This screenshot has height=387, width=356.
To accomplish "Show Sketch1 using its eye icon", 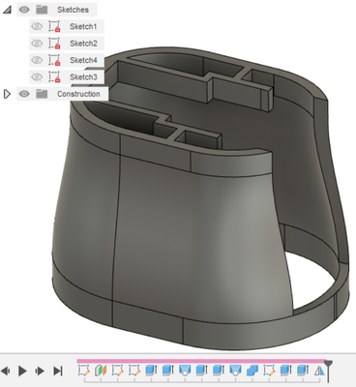I will click(x=37, y=26).
